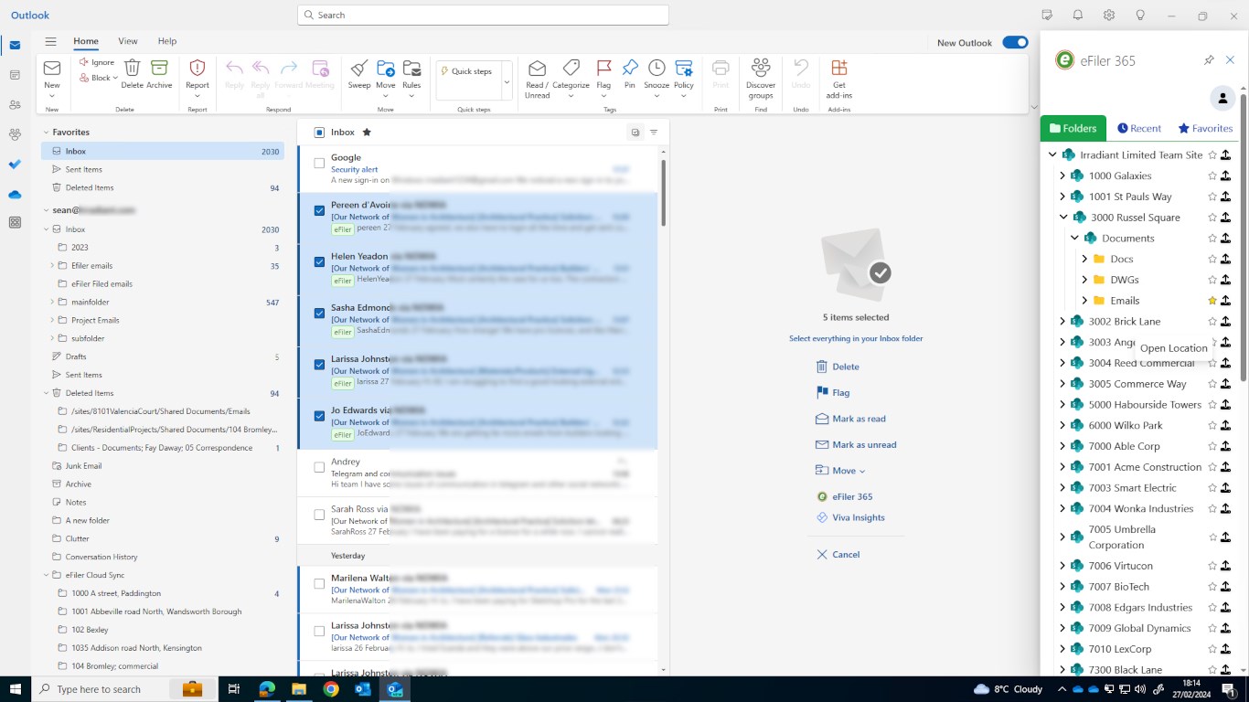Switch to eFiler Recent tab
Viewport: 1249px width, 702px height.
(1139, 129)
